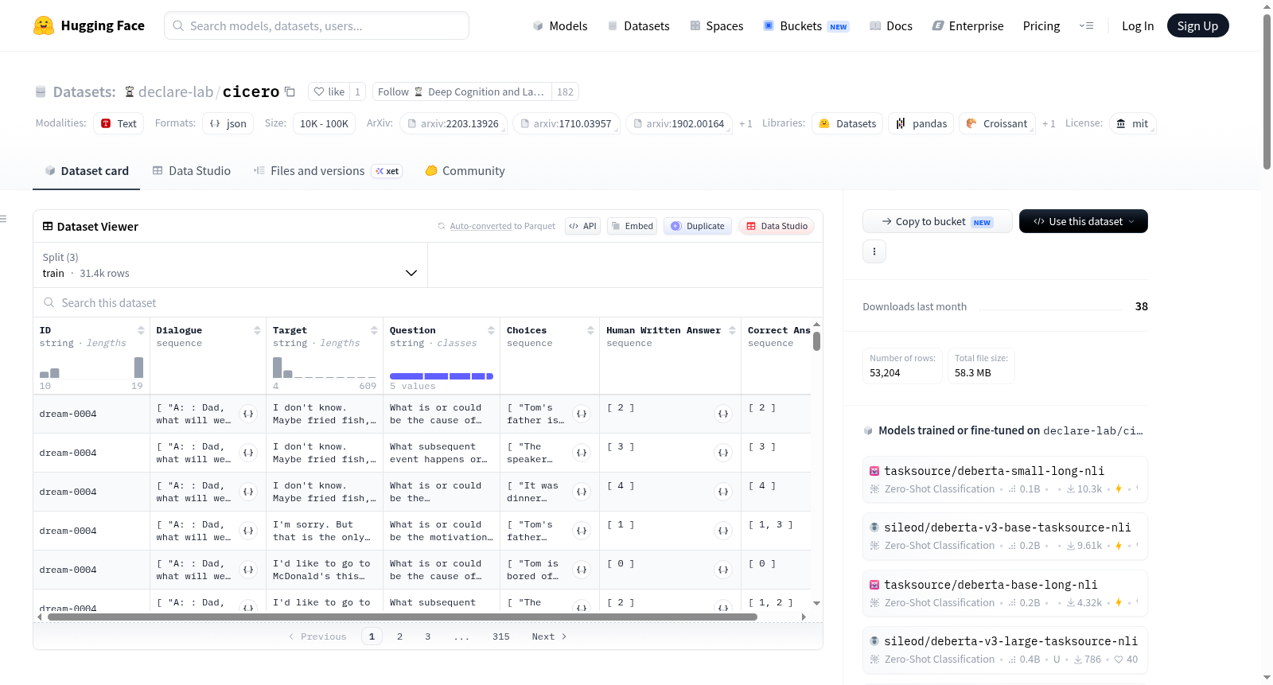
Task: Expand Choices cell beginning "Tom is bored"
Action: pyautogui.click(x=582, y=570)
